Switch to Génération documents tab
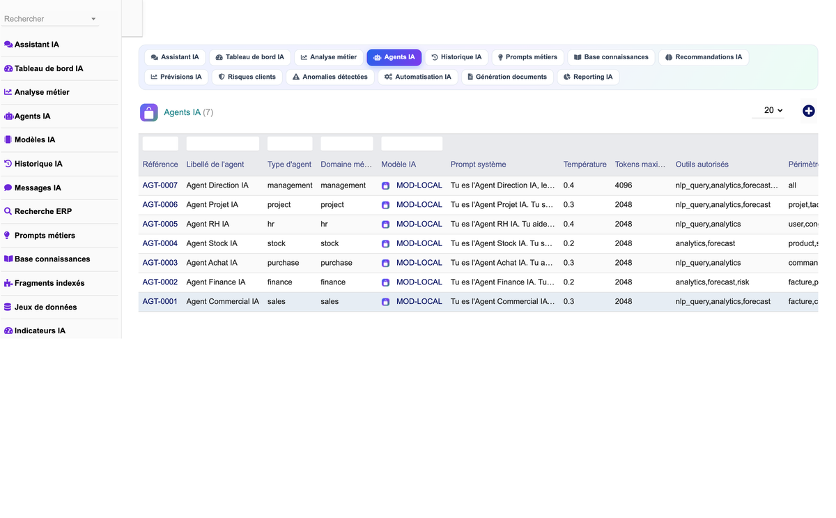This screenshot has height=518, width=836. coord(507,77)
